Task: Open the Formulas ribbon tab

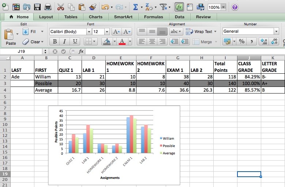Action: (x=153, y=17)
